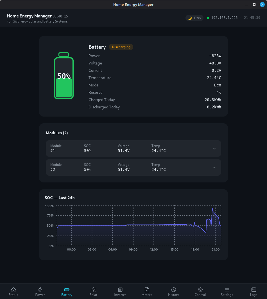Click the 18:00 label on chart axis
The width and height of the screenshot is (267, 299).
tap(195, 249)
